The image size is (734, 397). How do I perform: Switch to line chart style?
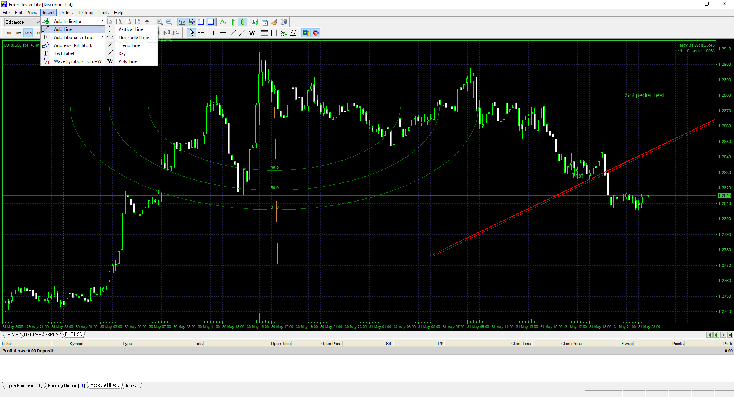click(x=223, y=22)
